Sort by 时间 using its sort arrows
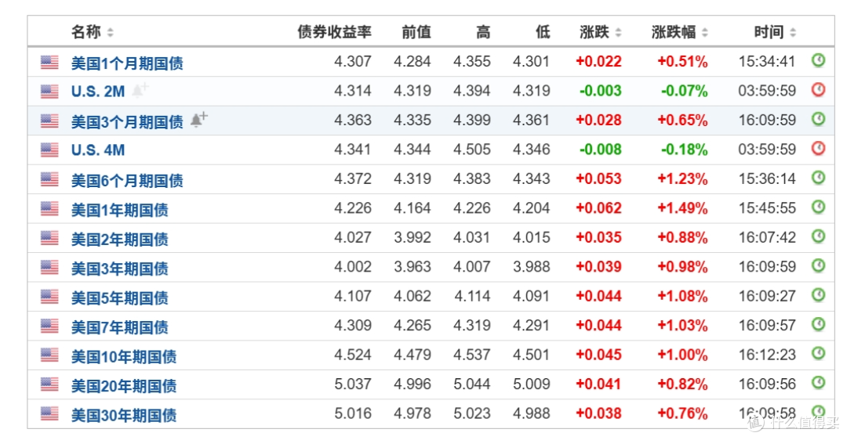 (792, 32)
